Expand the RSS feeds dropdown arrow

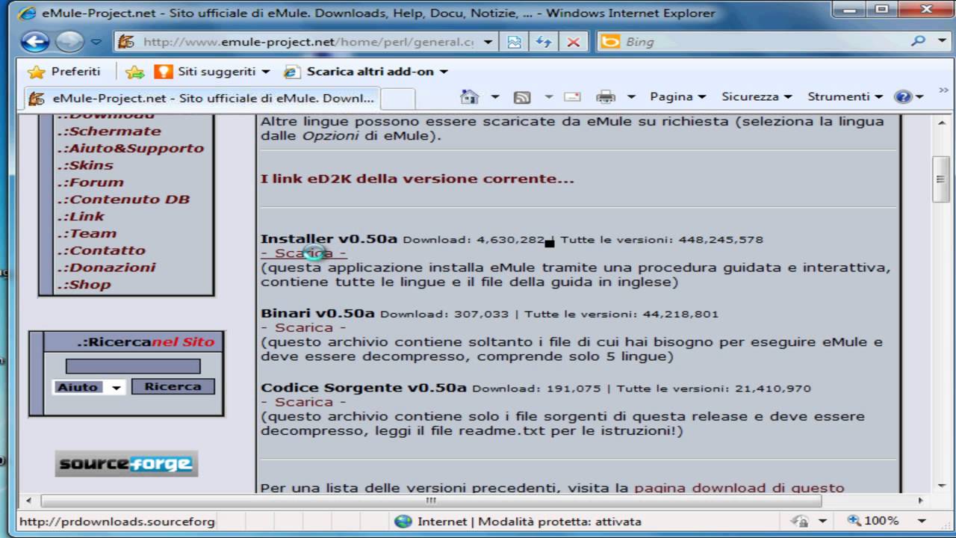549,97
